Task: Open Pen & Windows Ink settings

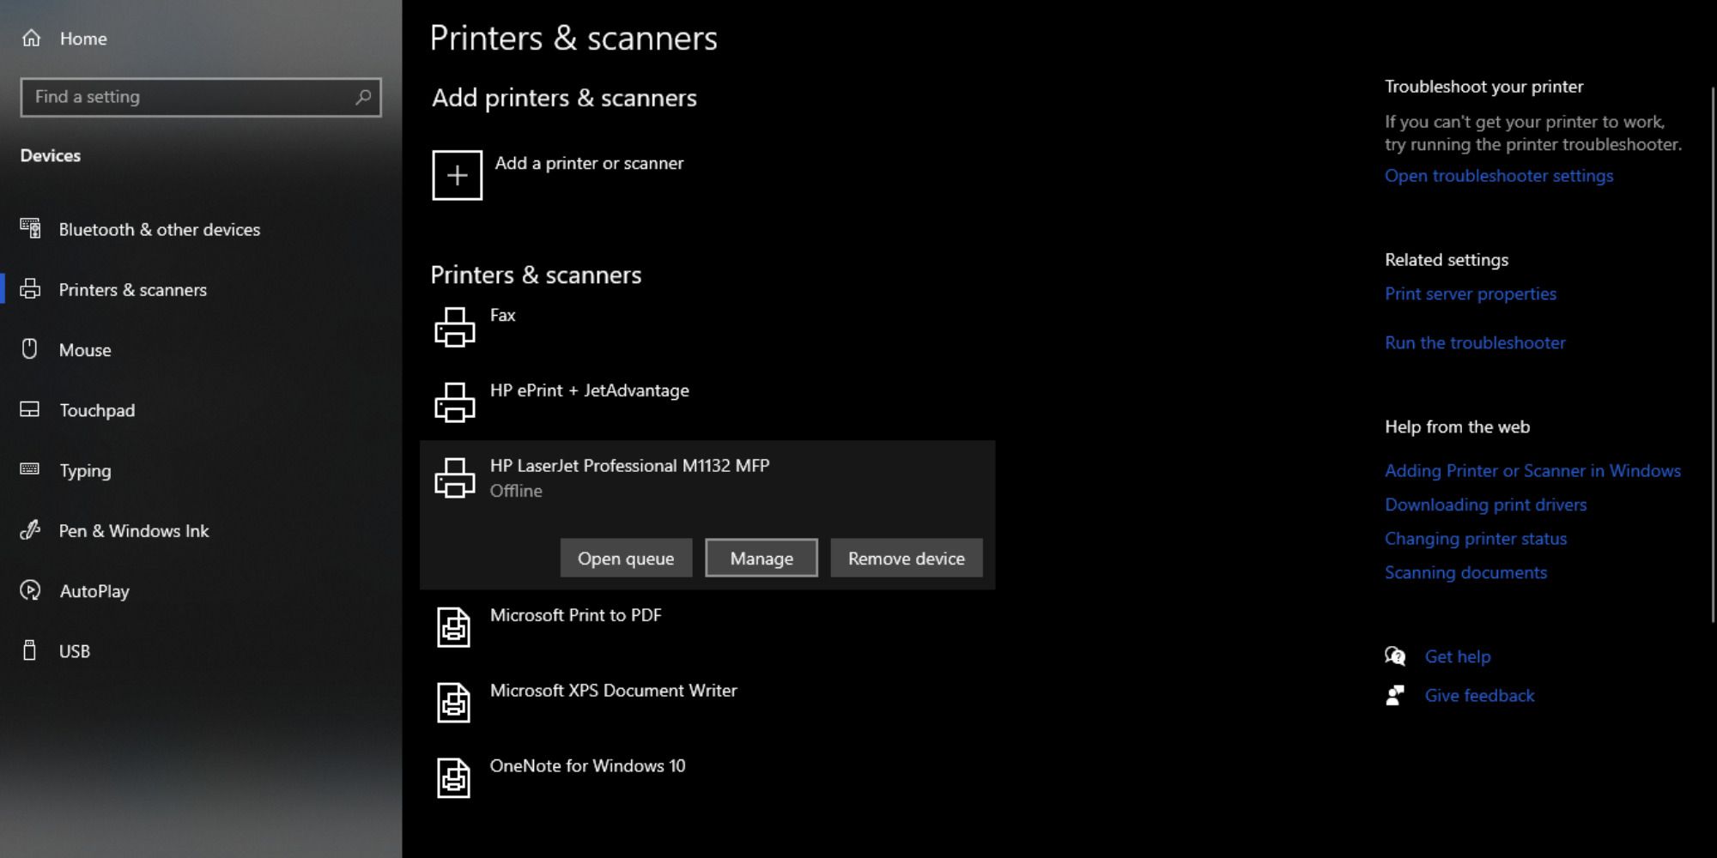Action: click(x=134, y=530)
